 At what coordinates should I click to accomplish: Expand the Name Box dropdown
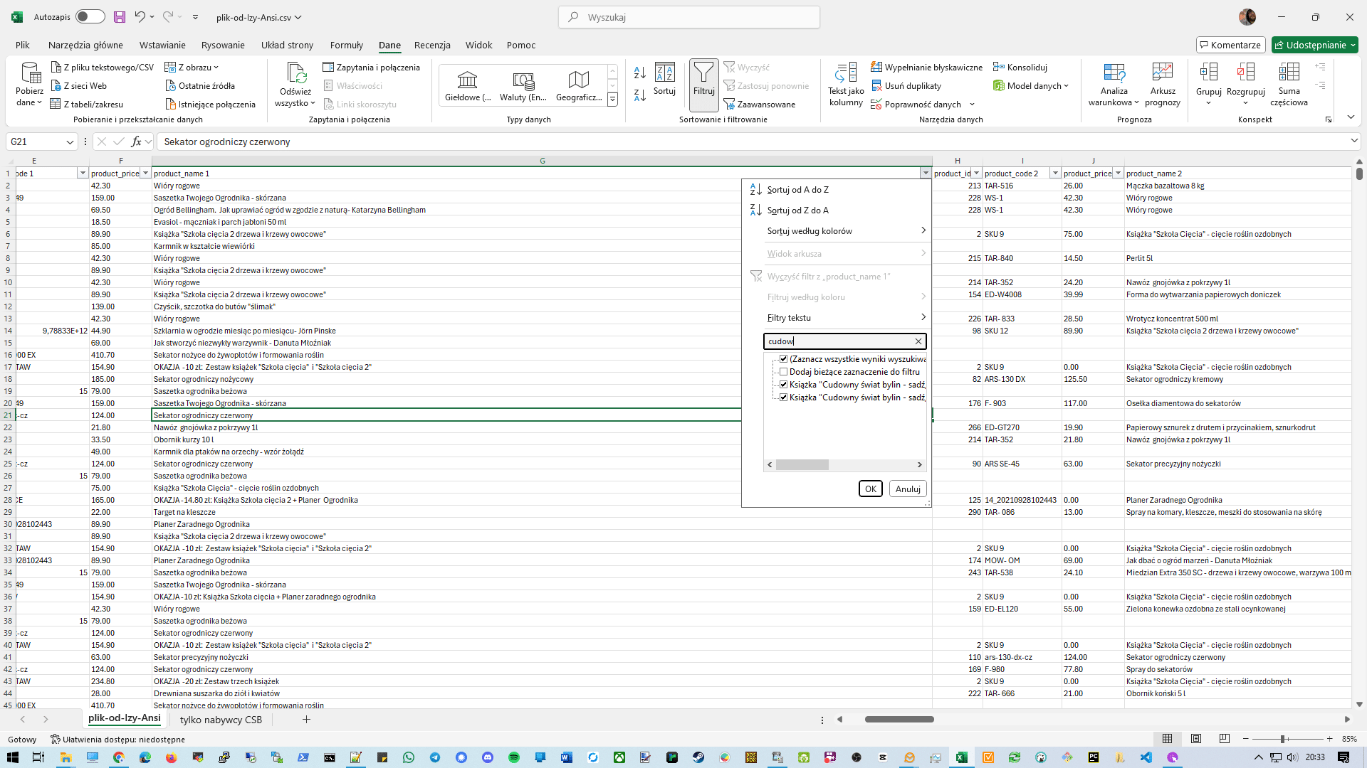(x=70, y=142)
